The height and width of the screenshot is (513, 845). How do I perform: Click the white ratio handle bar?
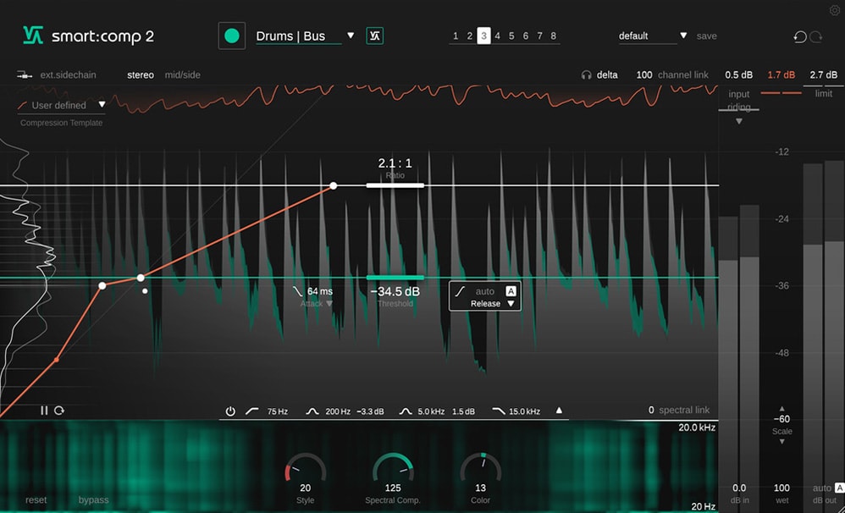(x=395, y=185)
